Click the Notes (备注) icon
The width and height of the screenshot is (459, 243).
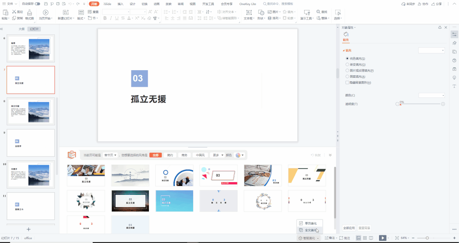click(327, 238)
